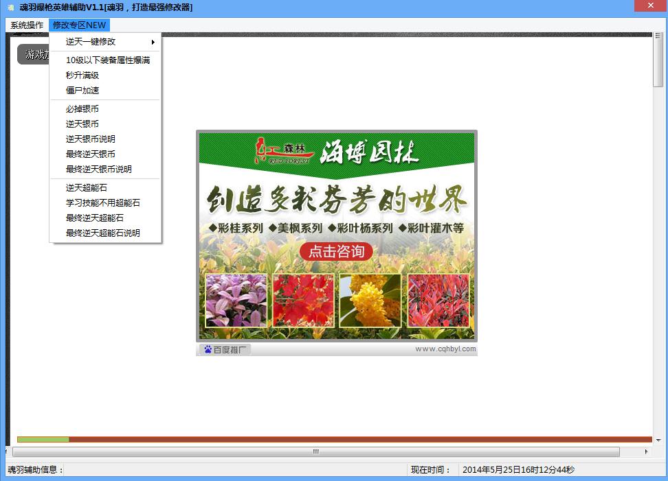Screen dimensions: 668x481
Task: Click the yellow osmanthus flower thumbnail
Action: tap(370, 301)
